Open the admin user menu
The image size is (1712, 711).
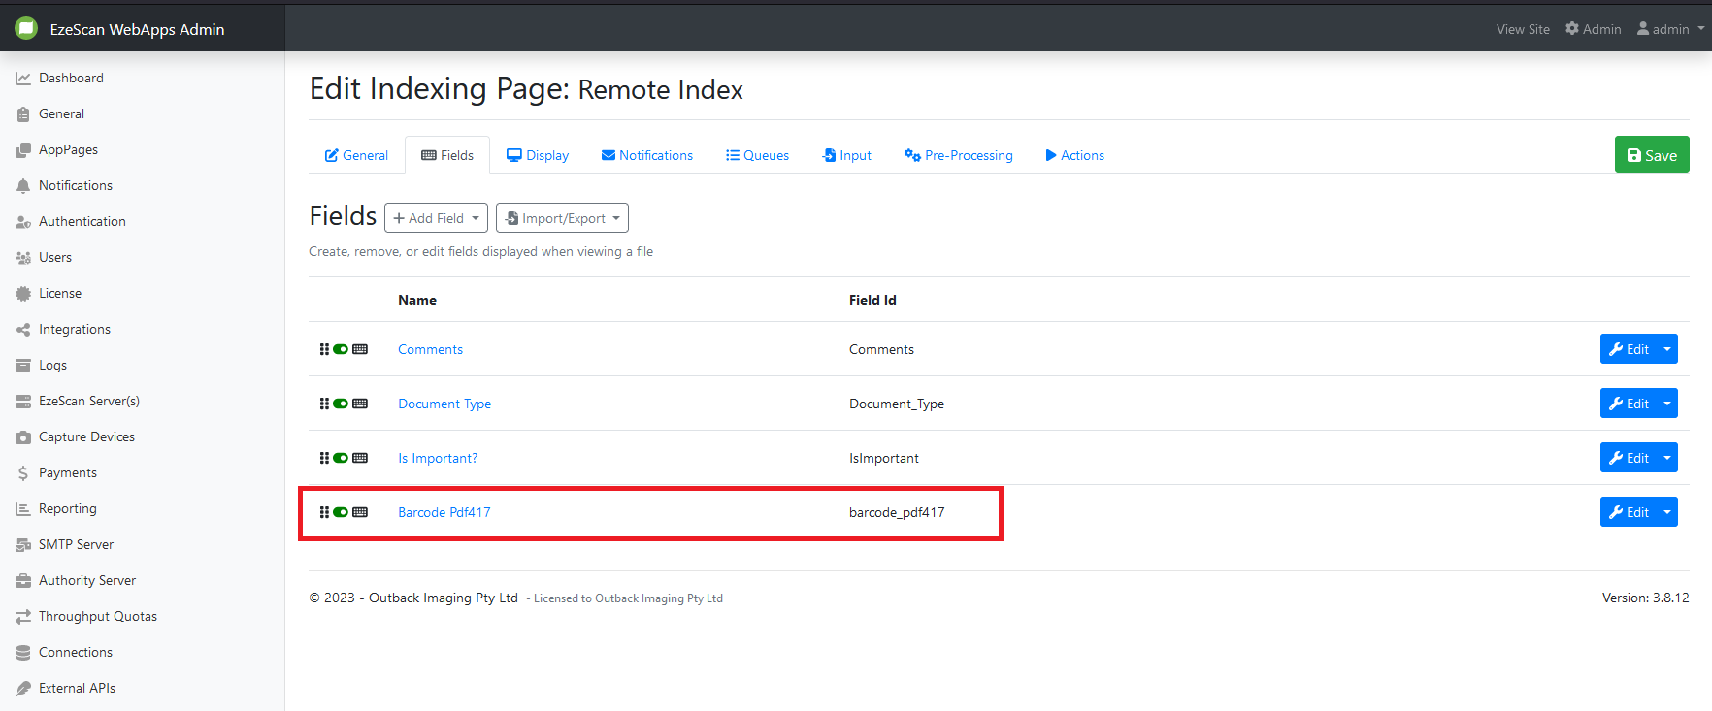pyautogui.click(x=1669, y=29)
